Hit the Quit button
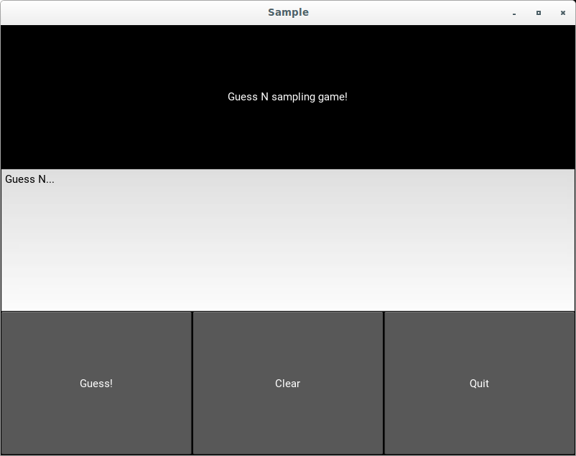The height and width of the screenshot is (456, 576). coord(479,383)
